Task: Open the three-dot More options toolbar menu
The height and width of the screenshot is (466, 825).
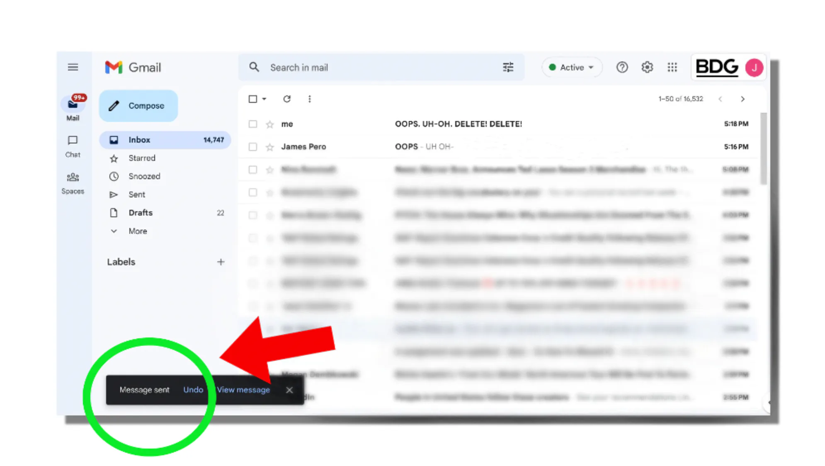Action: click(x=309, y=99)
